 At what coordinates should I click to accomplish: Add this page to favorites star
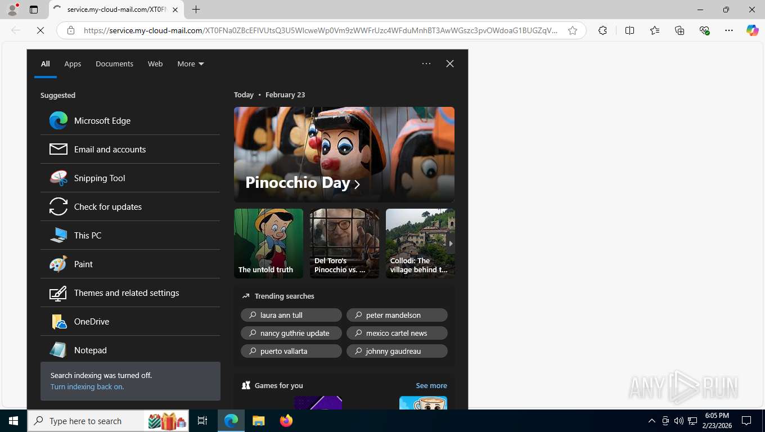point(573,30)
